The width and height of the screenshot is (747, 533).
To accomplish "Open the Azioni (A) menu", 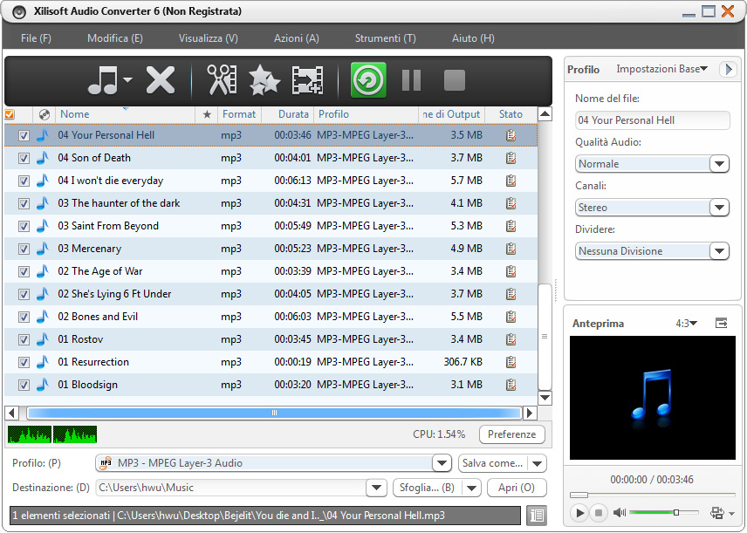I will [x=297, y=38].
